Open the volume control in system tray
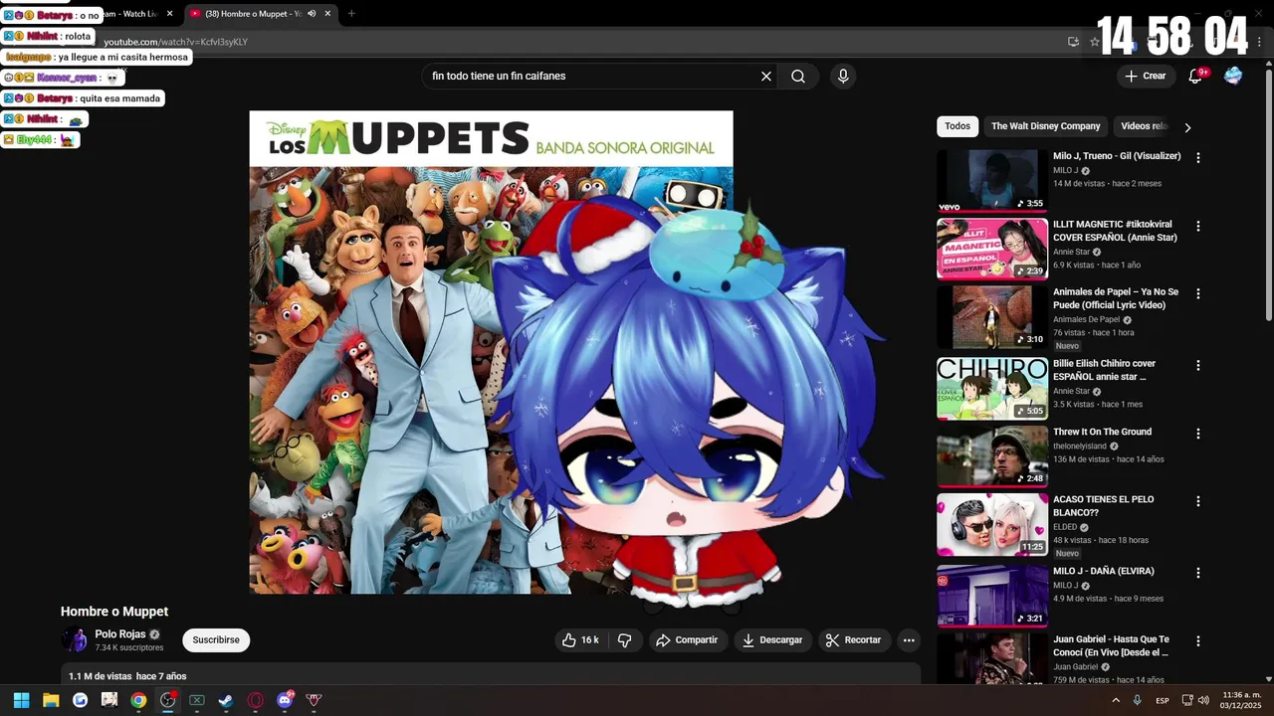The height and width of the screenshot is (716, 1274). point(1204,700)
